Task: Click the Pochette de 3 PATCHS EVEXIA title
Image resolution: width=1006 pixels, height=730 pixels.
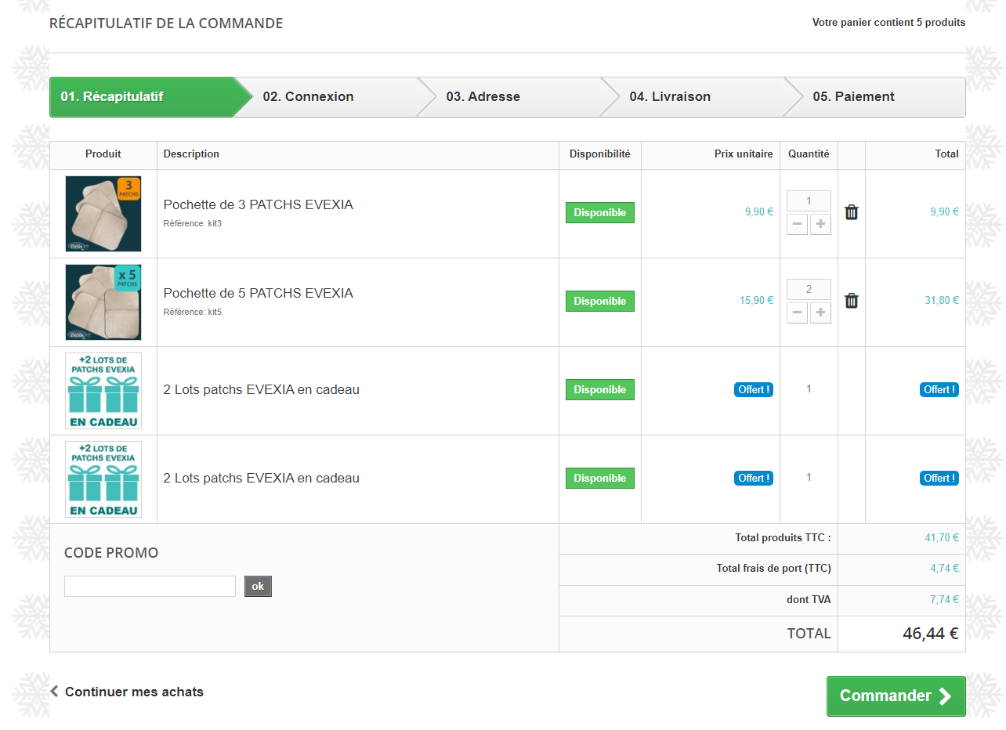Action: [x=258, y=204]
